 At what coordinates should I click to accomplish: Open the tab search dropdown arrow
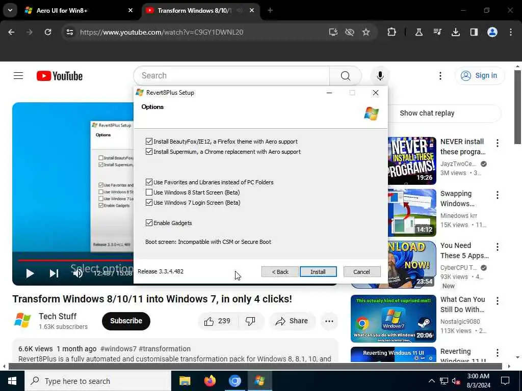tap(10, 10)
